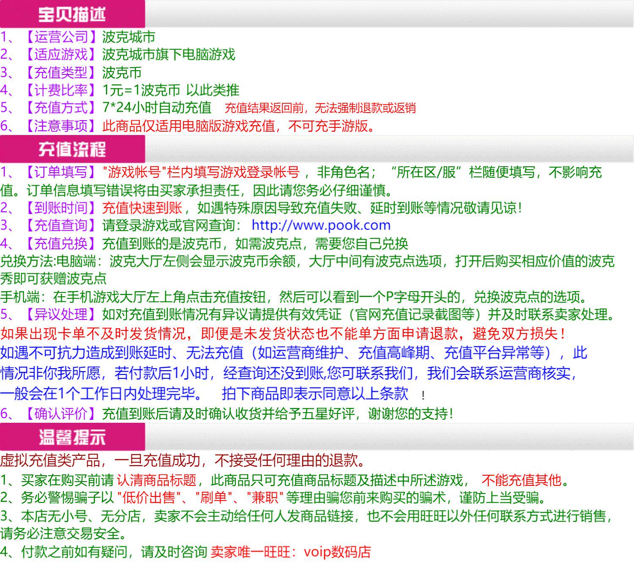Select the "【异议处理】" label
This screenshot has width=634, height=562.
coord(60,314)
